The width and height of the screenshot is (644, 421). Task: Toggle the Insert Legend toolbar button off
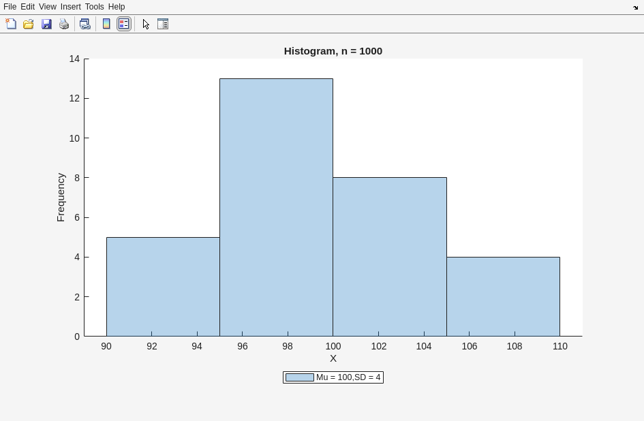pyautogui.click(x=124, y=24)
